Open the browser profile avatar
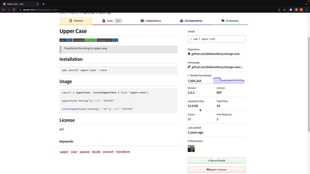Viewport: 310px width, 174px height. [301, 10]
